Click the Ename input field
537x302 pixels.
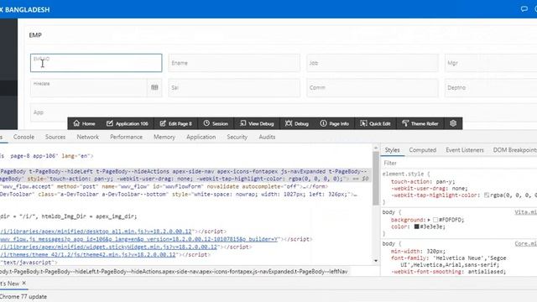click(234, 63)
